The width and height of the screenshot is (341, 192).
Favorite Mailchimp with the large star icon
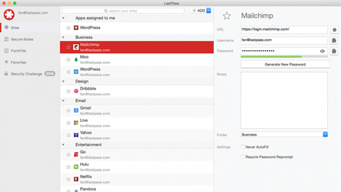click(226, 15)
